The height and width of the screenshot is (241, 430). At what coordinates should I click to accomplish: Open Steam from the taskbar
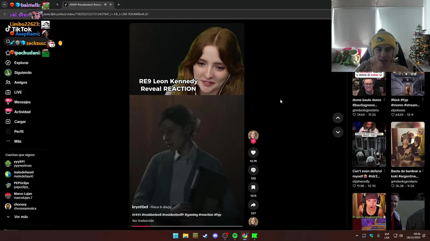[x=205, y=236]
